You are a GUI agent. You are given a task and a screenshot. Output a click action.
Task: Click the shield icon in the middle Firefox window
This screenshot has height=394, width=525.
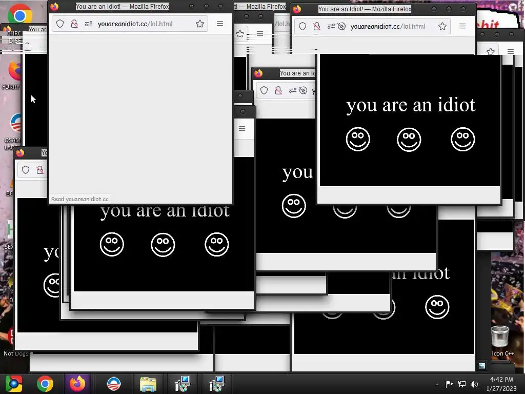click(x=264, y=90)
